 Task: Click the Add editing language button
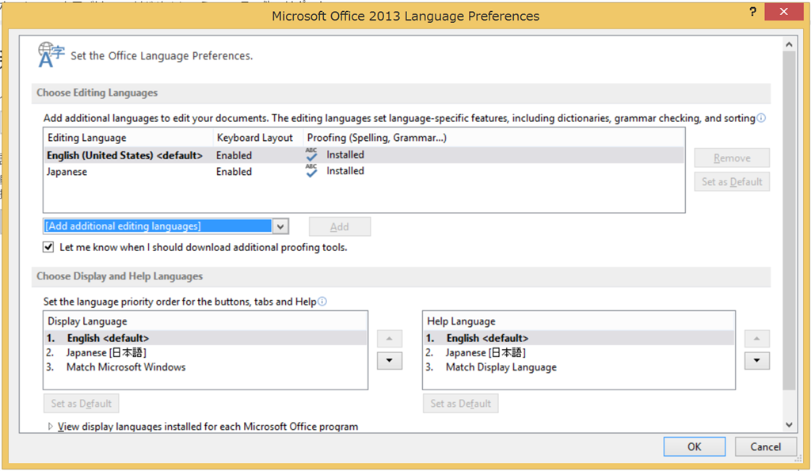coord(339,226)
